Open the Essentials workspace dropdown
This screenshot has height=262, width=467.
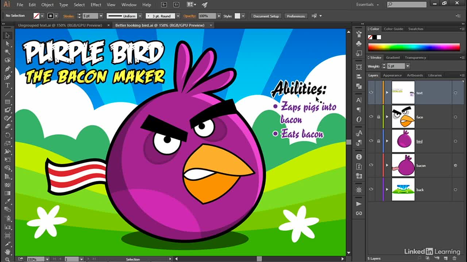click(367, 5)
